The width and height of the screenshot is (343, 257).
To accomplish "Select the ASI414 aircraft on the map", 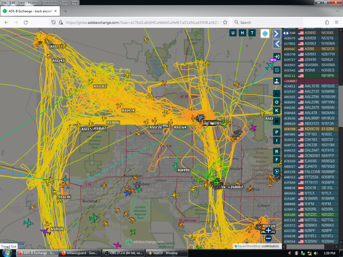I will point(119,106).
